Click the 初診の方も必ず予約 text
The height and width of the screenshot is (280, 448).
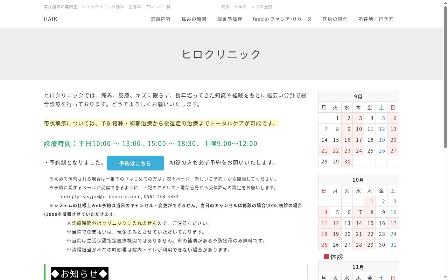click(x=223, y=163)
